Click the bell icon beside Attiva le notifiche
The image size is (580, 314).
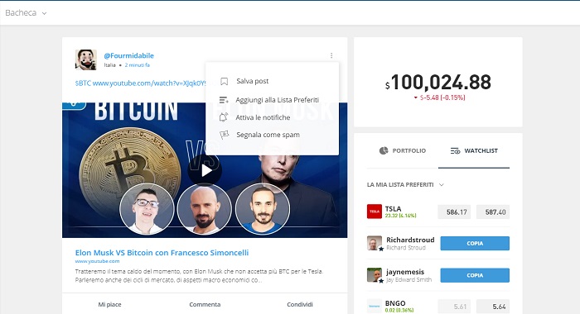(224, 117)
